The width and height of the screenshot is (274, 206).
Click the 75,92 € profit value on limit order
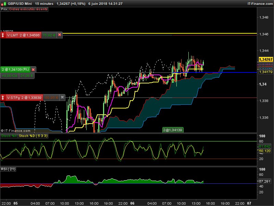coord(49,35)
